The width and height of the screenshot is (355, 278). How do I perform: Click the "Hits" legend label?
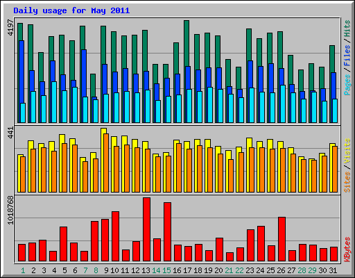[x=347, y=28]
